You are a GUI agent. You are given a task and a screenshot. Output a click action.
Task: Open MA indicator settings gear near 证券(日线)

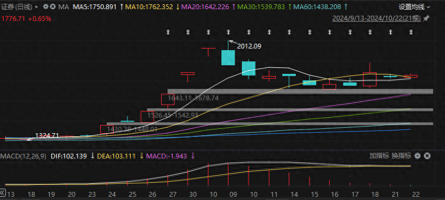point(45,7)
